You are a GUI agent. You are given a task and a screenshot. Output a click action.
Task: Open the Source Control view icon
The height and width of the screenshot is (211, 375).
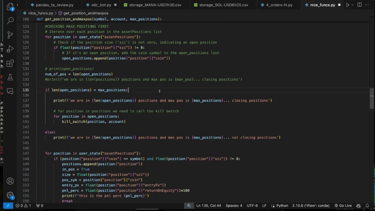coord(10,35)
